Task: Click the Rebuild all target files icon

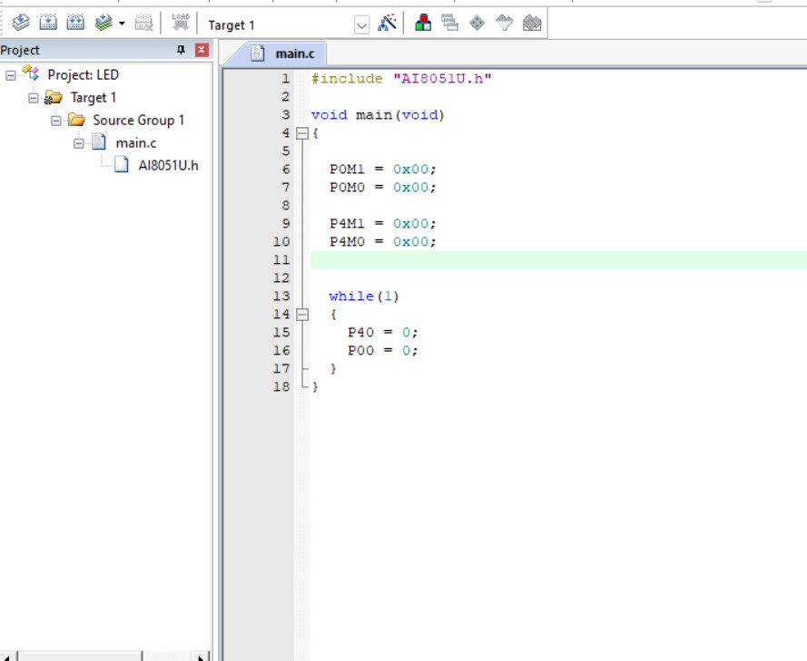Action: (75, 23)
